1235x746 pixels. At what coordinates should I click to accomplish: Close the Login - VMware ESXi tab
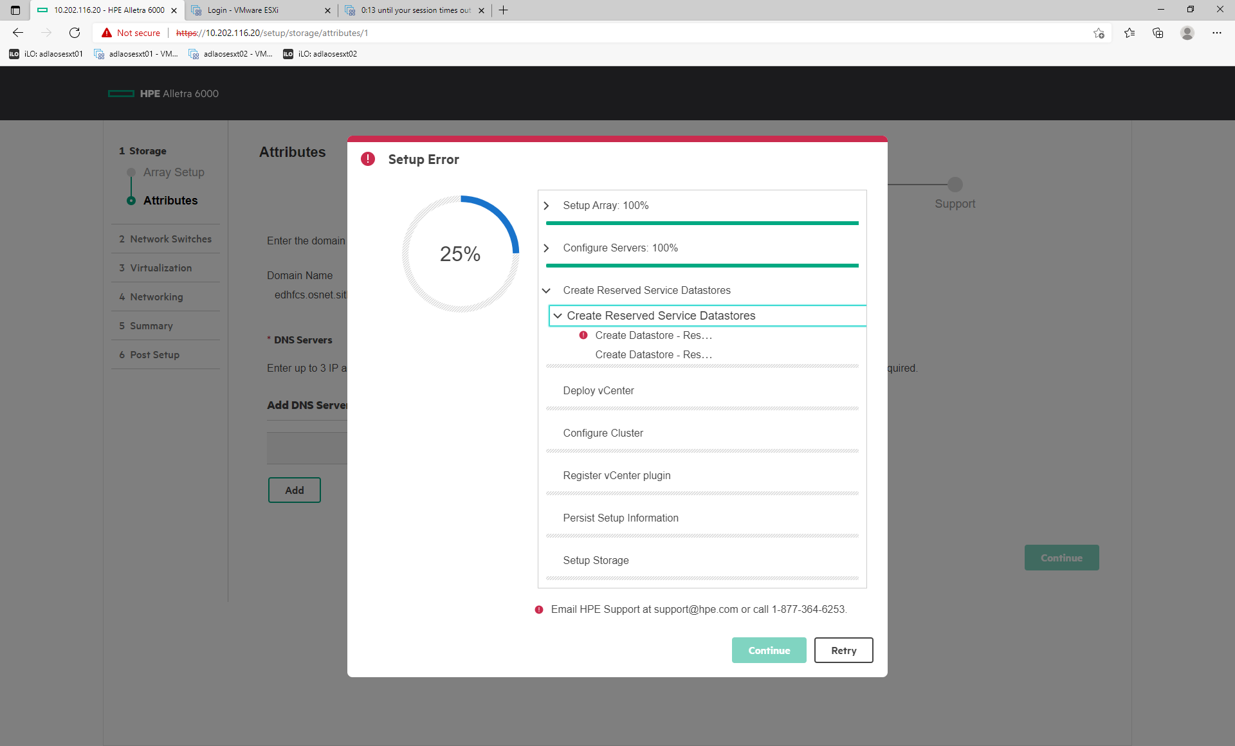(x=327, y=10)
